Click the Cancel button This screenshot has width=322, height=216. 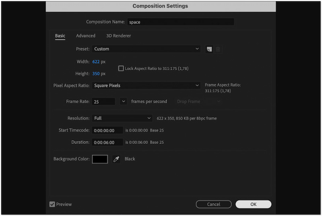coord(214,204)
